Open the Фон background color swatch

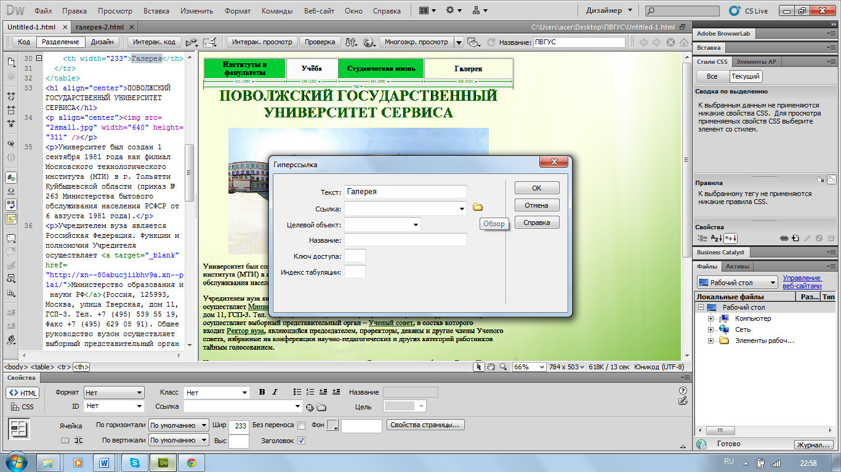click(332, 425)
